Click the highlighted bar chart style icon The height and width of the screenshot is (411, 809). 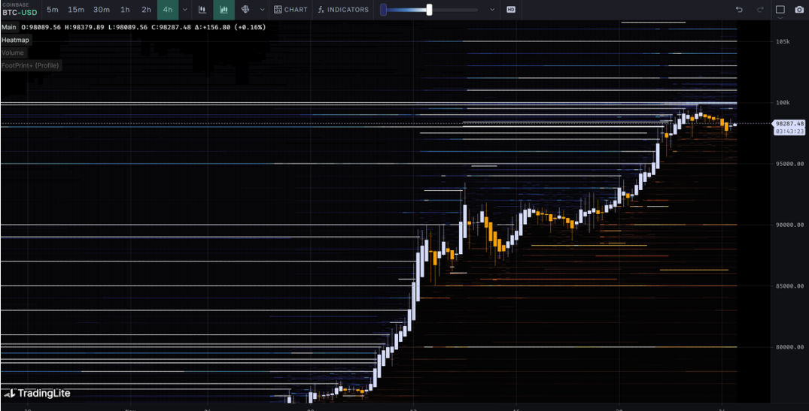pos(224,10)
